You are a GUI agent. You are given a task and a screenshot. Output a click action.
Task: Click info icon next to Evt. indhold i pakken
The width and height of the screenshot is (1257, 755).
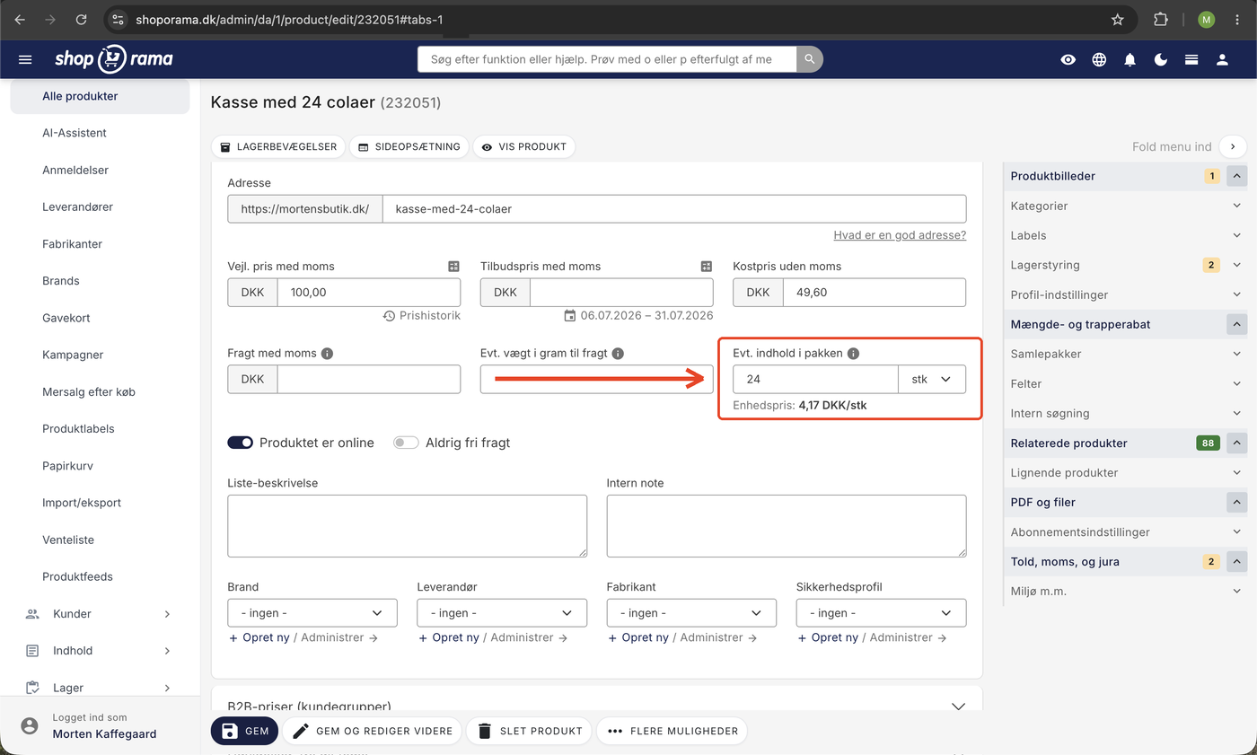[x=853, y=354]
